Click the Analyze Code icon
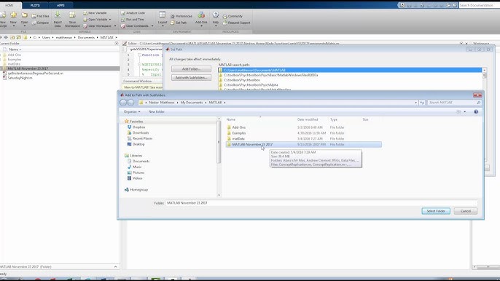Viewport: 500px width, 281px height. (123, 13)
